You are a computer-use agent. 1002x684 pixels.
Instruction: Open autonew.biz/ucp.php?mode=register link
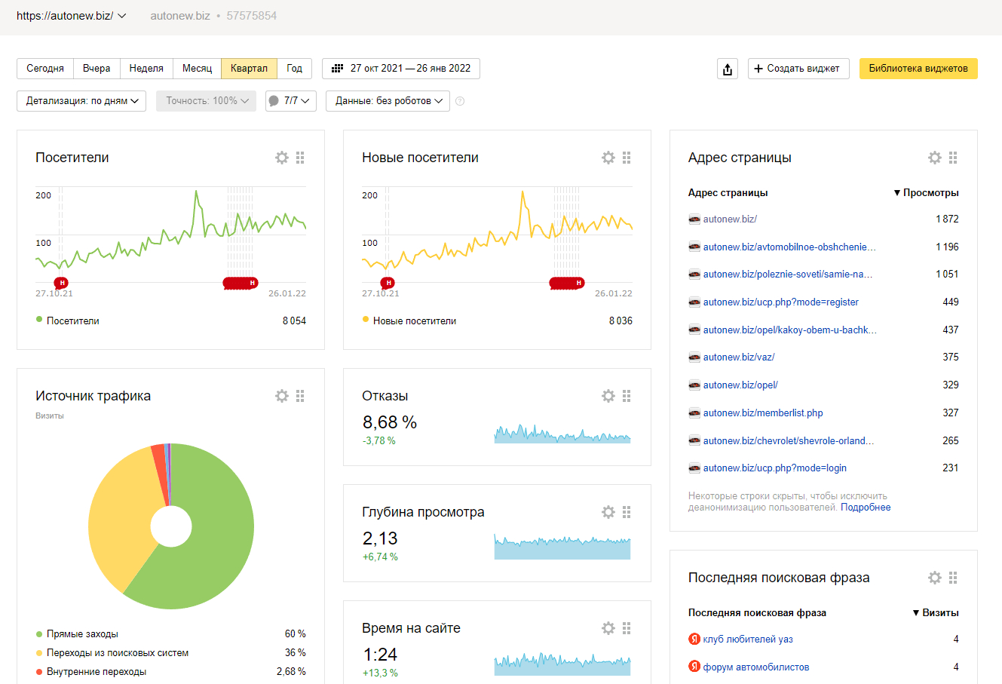point(781,302)
